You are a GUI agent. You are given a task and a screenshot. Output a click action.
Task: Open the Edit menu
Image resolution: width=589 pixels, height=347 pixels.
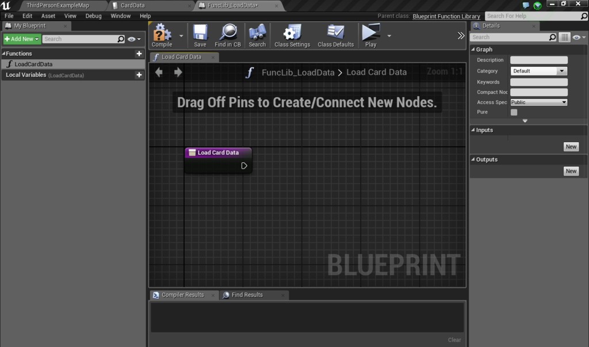[28, 16]
